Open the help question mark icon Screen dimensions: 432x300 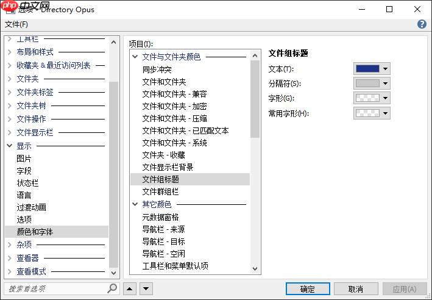(422, 24)
